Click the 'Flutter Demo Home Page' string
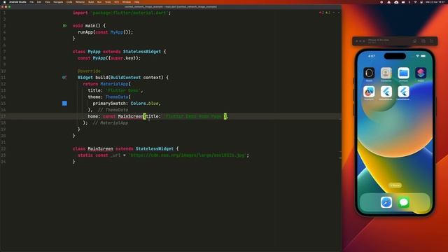Screen dimensions: 448x252 194,116
